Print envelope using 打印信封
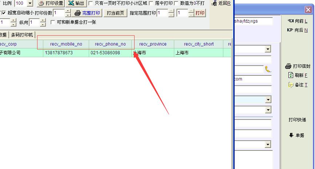This screenshot has height=169, width=315. (x=298, y=66)
